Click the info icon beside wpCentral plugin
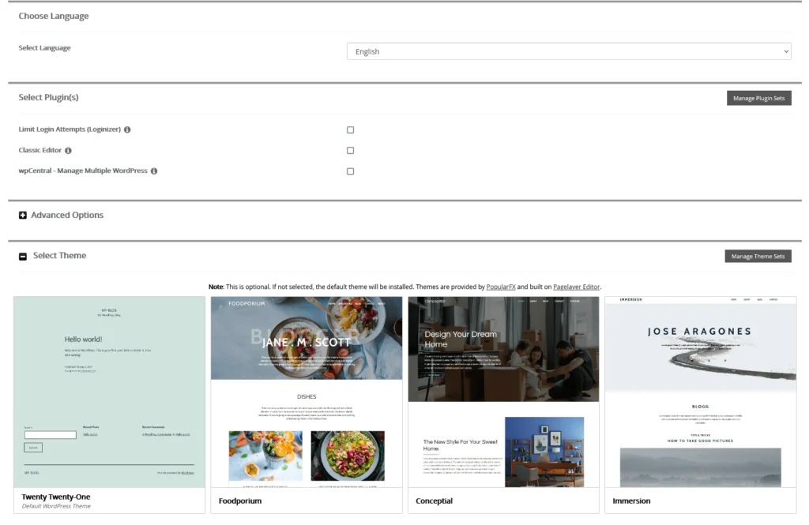This screenshot has width=809, height=525. [154, 171]
